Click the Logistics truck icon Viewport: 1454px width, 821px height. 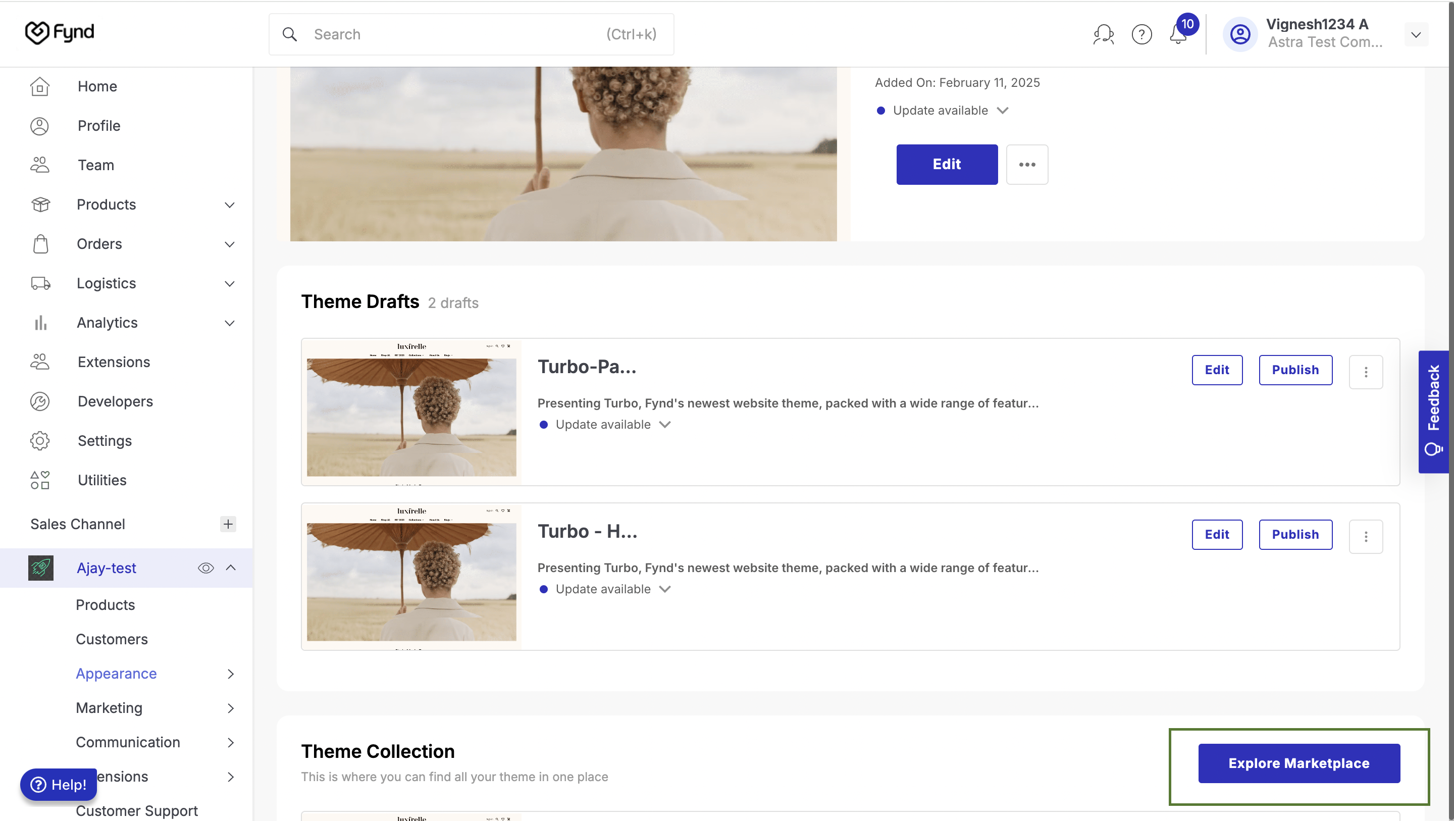point(40,283)
